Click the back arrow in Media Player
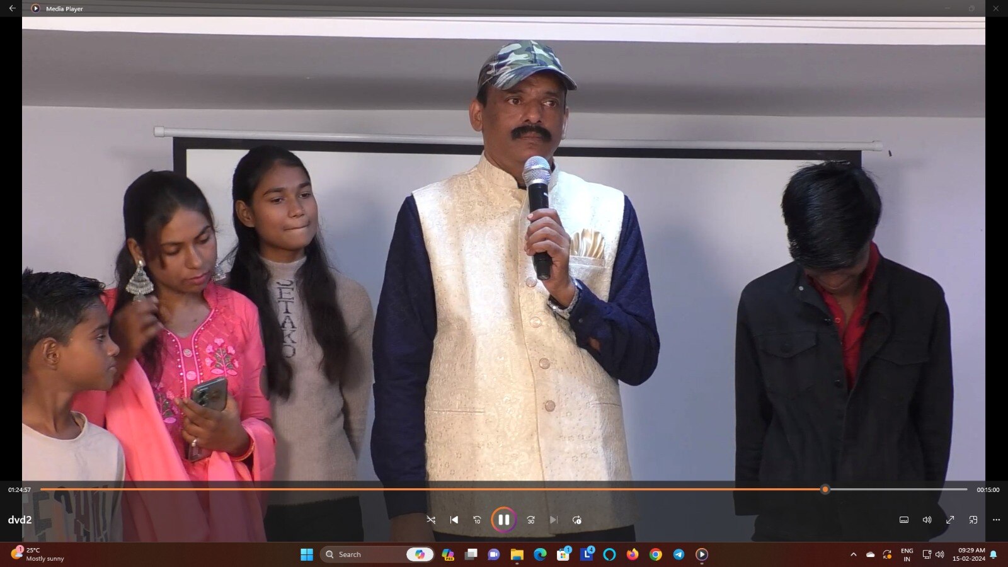The width and height of the screenshot is (1008, 567). point(12,8)
